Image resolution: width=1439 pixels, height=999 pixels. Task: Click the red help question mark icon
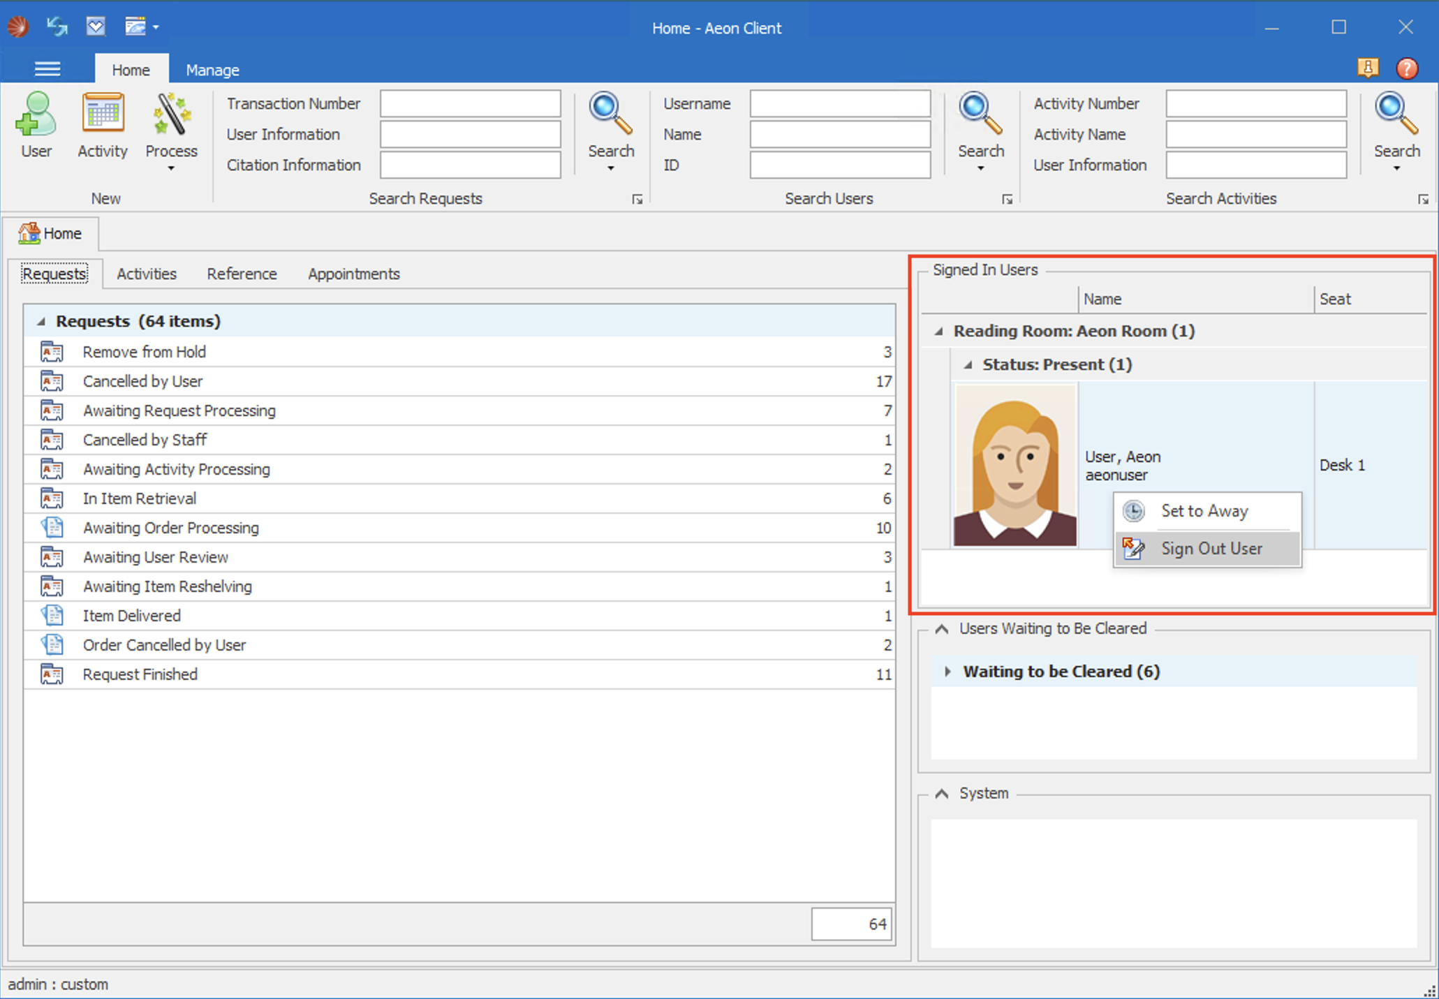[x=1406, y=68]
